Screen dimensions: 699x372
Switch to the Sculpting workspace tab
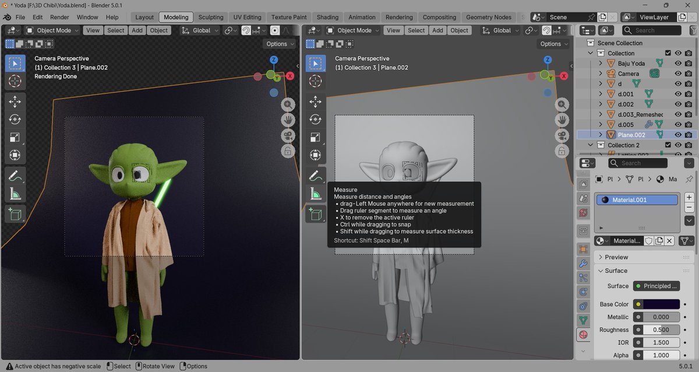coord(210,17)
